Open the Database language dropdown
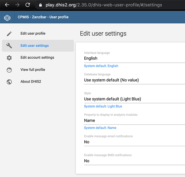 [x=134, y=80]
